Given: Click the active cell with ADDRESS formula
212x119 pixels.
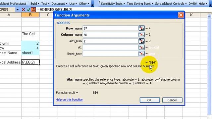Looking at the screenshot, I should (30, 62).
